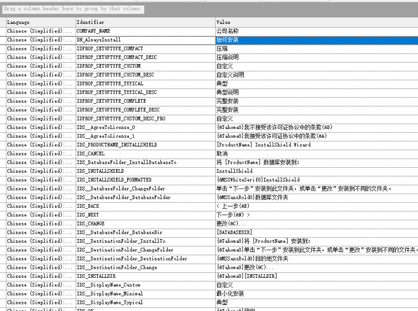Click the 自定义说明 value cell
Image resolution: width=418 pixels, height=311 pixels.
click(317, 75)
